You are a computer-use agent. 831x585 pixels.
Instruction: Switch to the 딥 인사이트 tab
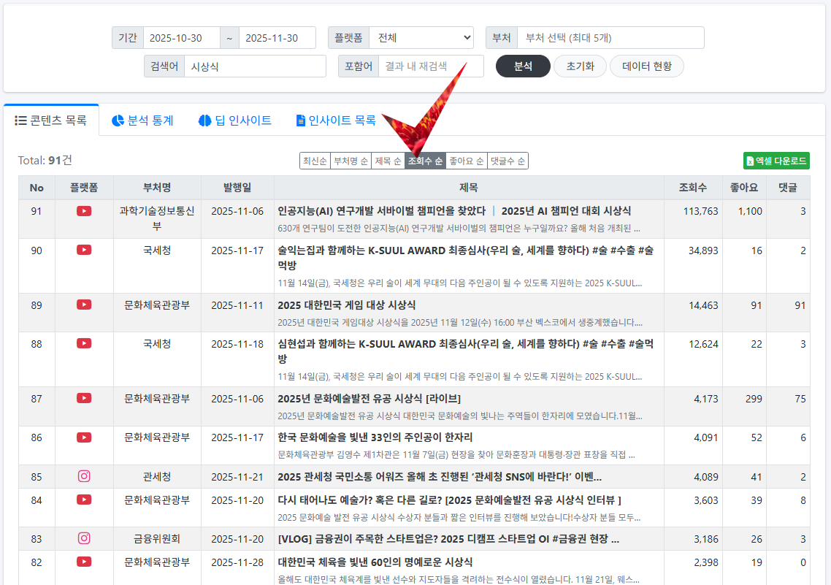coord(234,121)
